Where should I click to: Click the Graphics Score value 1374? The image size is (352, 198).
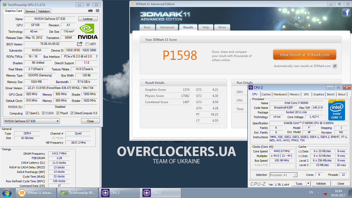(186, 90)
